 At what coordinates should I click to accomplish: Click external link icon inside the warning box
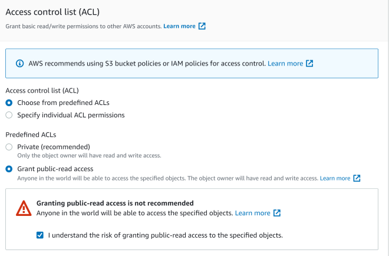(276, 213)
